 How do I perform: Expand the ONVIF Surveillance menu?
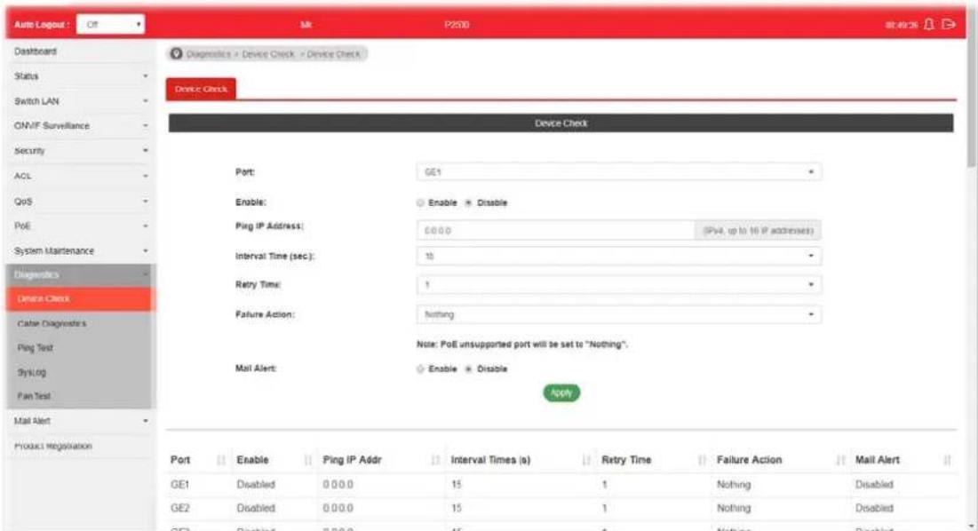80,126
